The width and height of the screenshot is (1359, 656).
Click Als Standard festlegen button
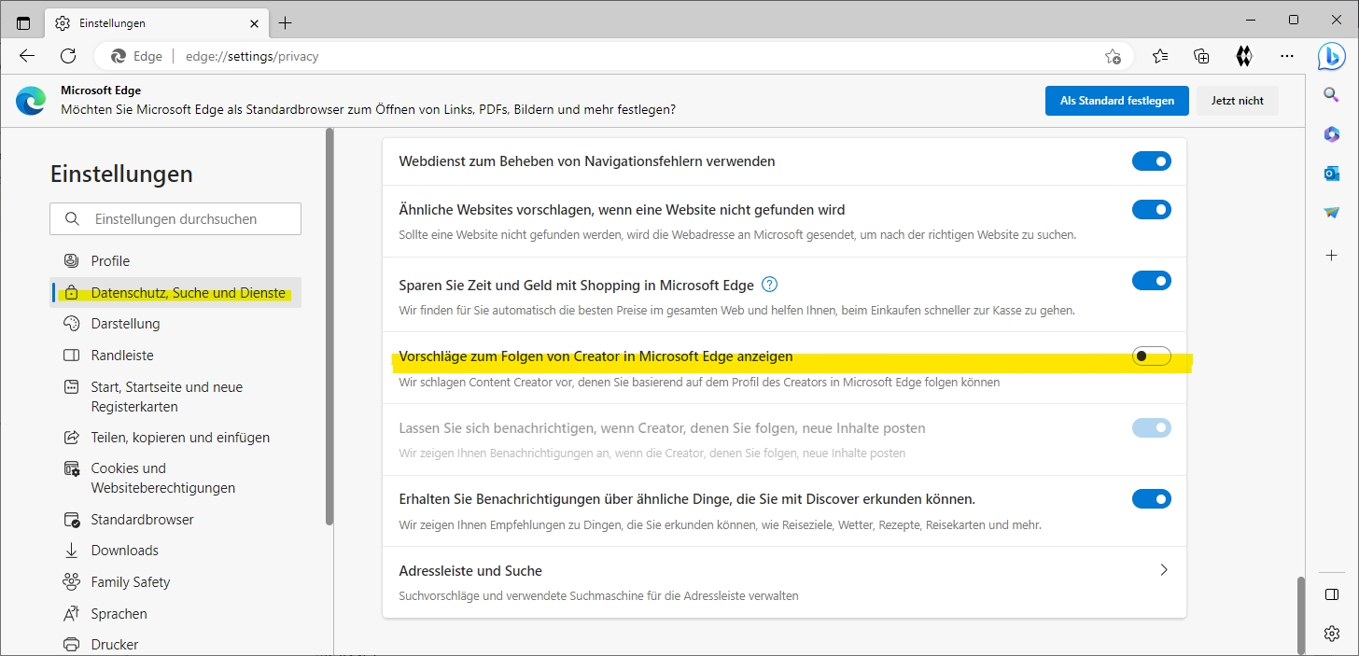(x=1117, y=101)
